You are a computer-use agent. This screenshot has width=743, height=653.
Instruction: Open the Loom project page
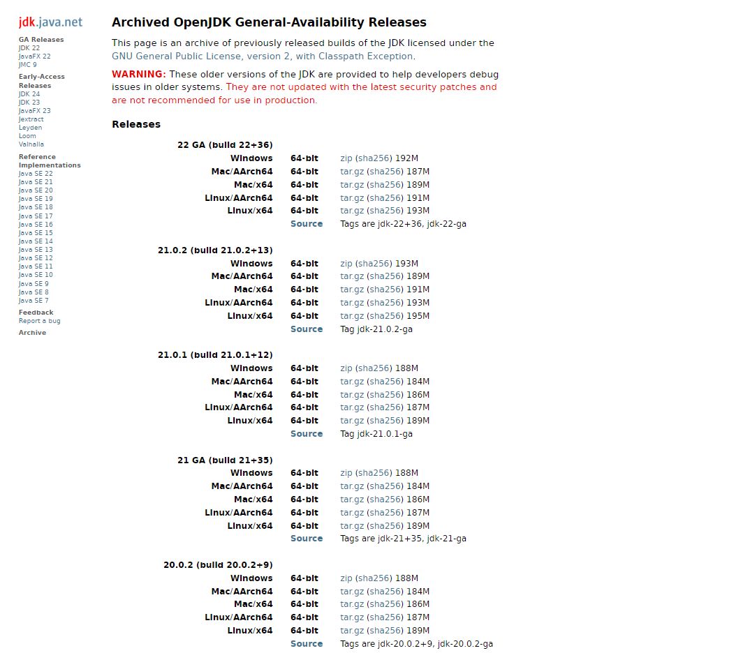point(27,136)
